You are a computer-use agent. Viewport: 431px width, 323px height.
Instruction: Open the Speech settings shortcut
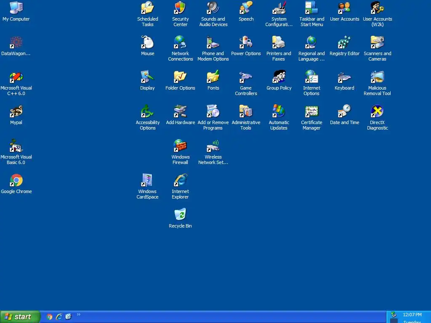coord(246,11)
